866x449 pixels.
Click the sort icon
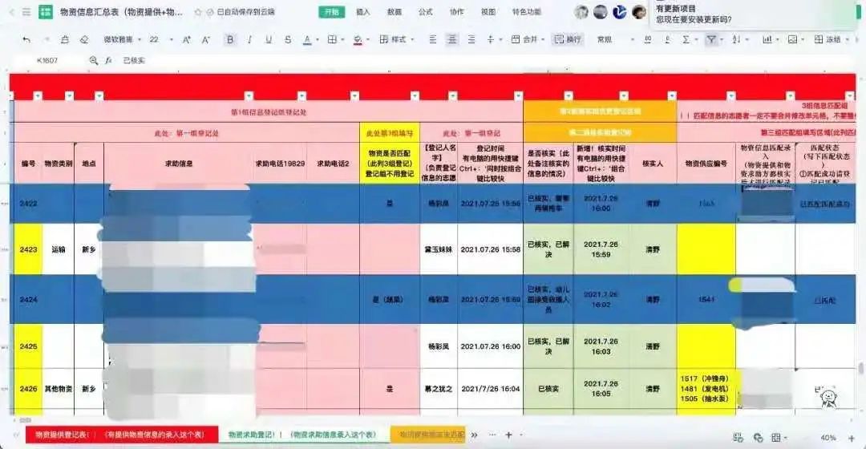tap(736, 40)
